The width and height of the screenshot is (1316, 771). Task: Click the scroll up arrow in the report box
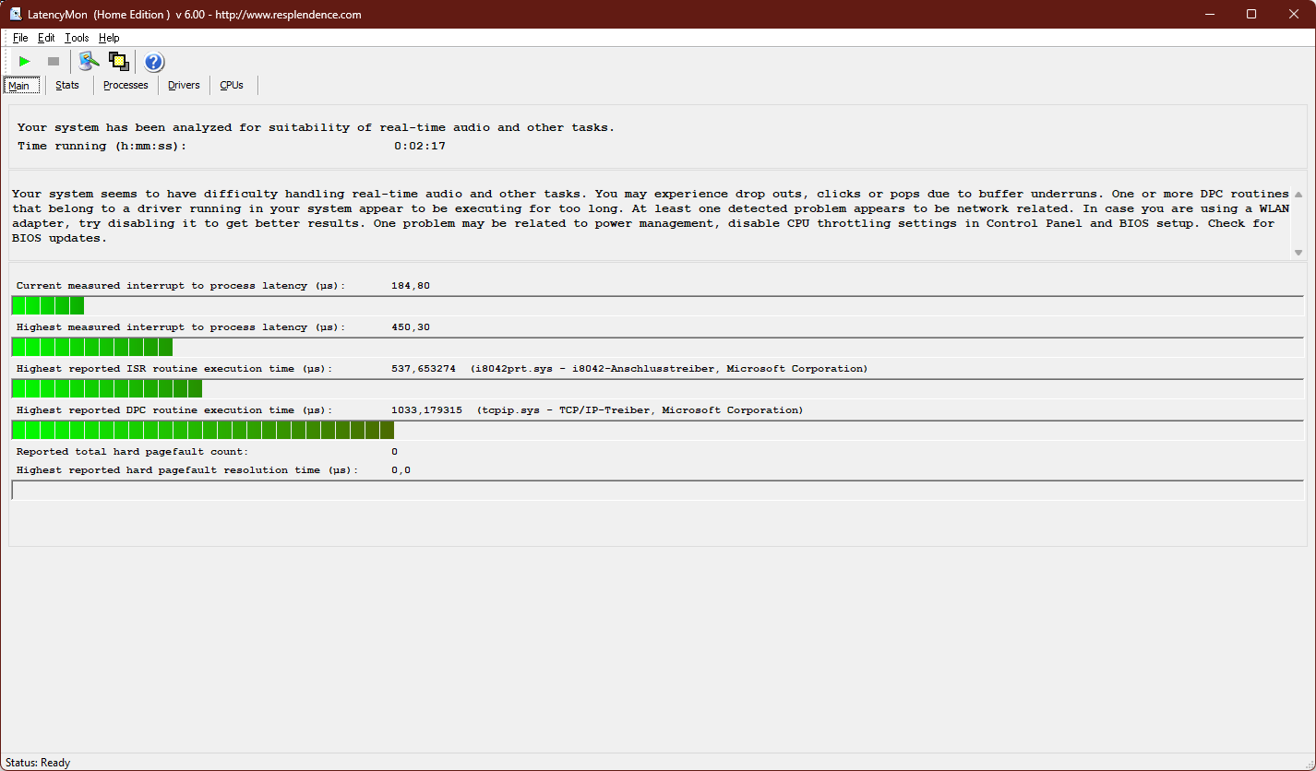click(x=1298, y=195)
